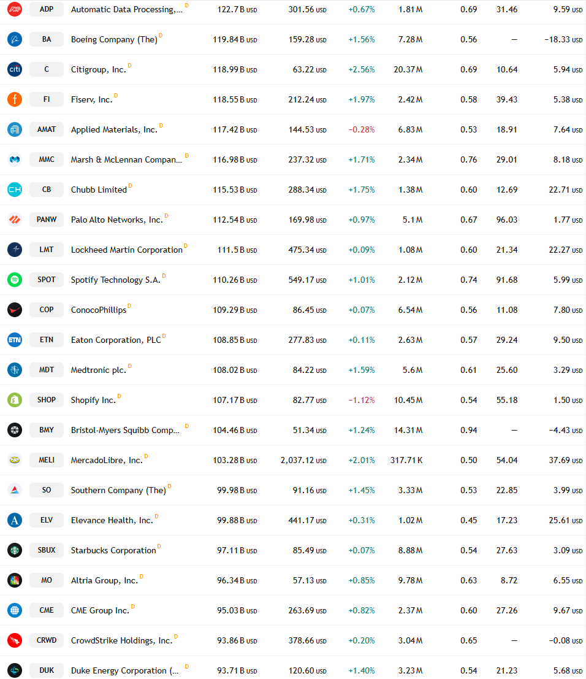
Task: Open Lockheed Martin Corporation link
Action: coord(127,250)
